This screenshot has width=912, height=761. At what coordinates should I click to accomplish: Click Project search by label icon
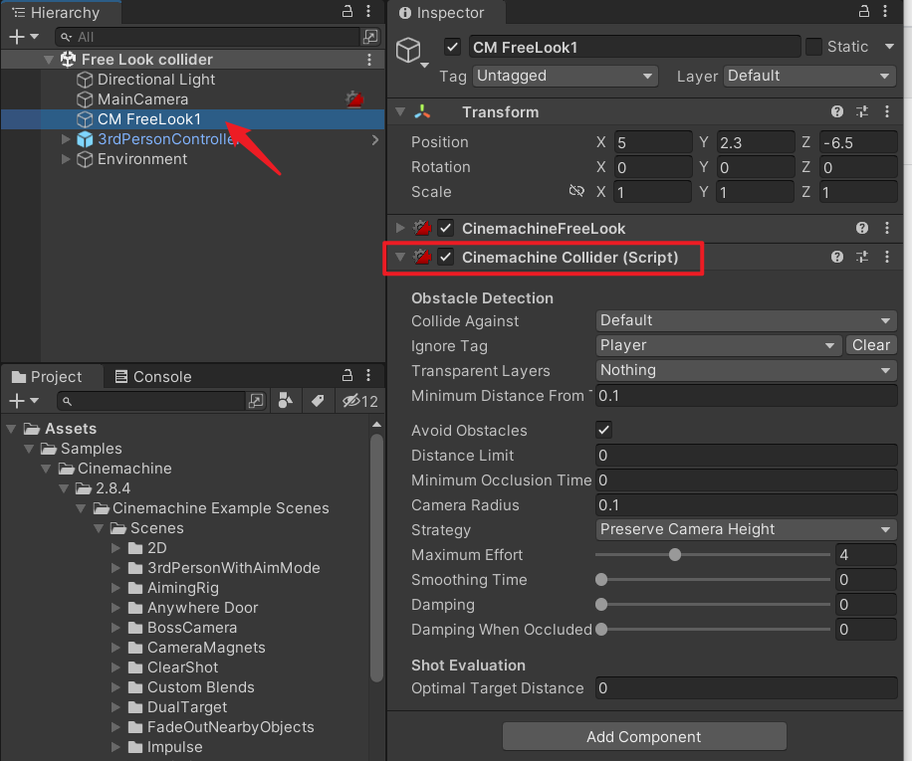point(318,401)
